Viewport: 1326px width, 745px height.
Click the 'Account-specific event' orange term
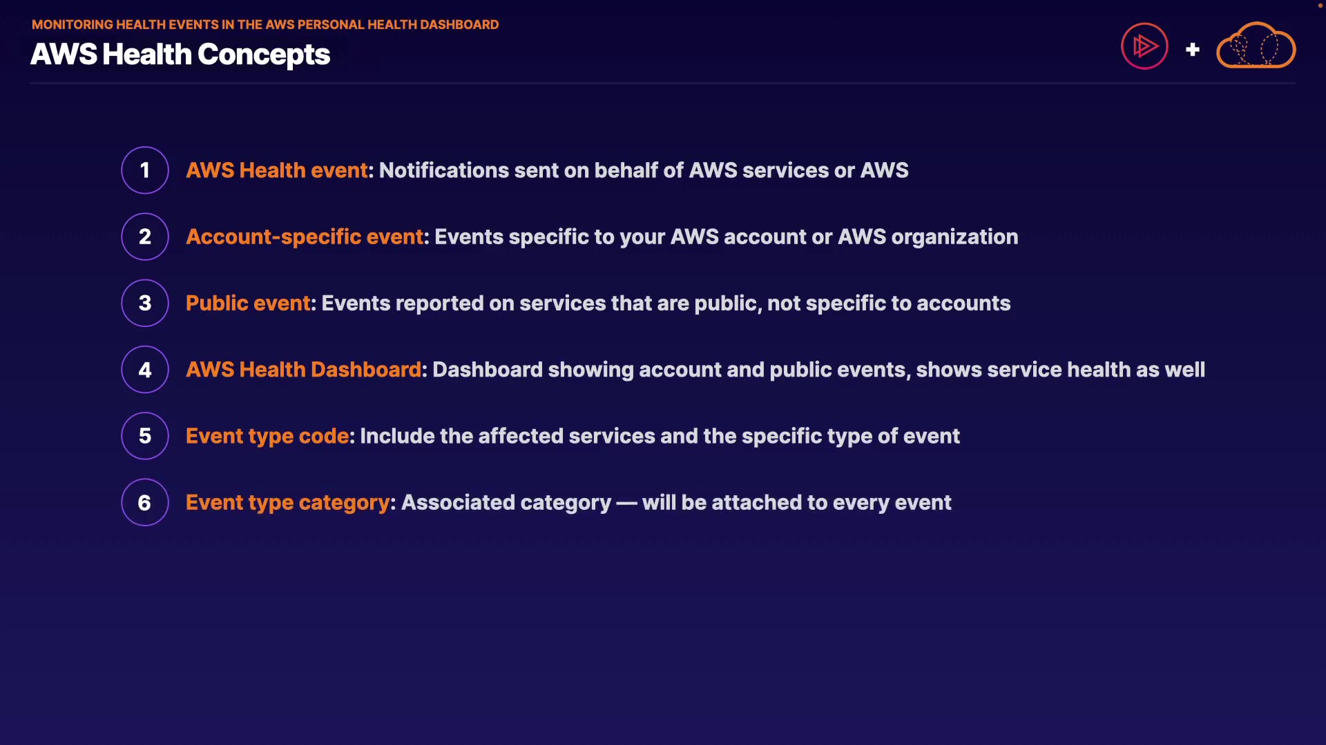(x=305, y=237)
